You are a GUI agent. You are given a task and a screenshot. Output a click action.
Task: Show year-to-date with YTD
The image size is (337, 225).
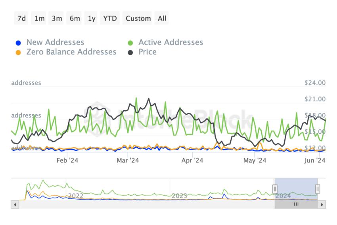tap(110, 18)
